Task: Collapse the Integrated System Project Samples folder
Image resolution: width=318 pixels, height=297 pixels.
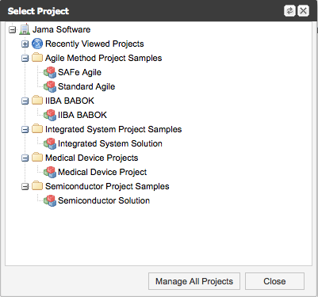Action: (x=25, y=130)
